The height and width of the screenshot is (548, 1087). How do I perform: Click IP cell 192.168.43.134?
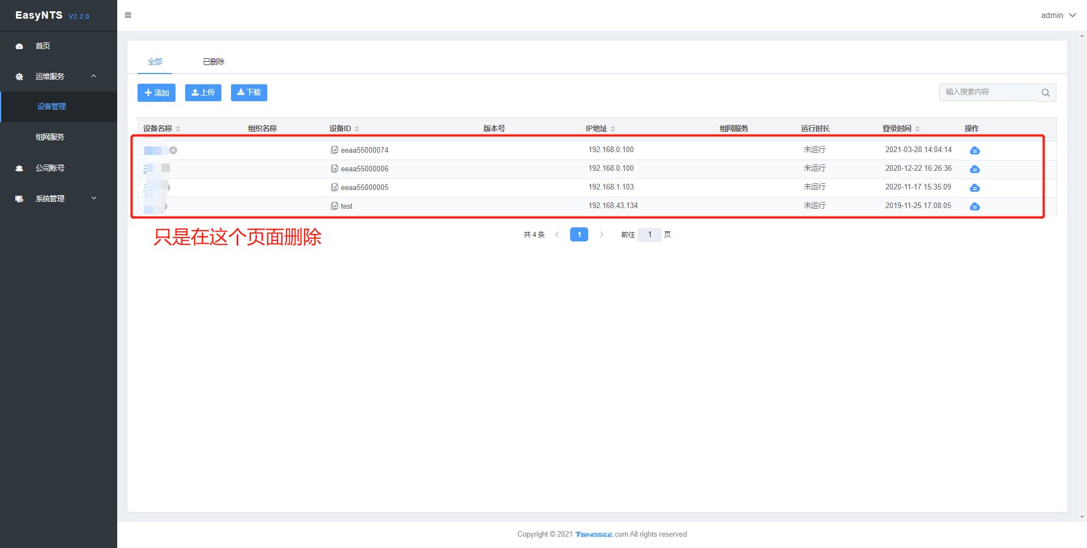[613, 205]
